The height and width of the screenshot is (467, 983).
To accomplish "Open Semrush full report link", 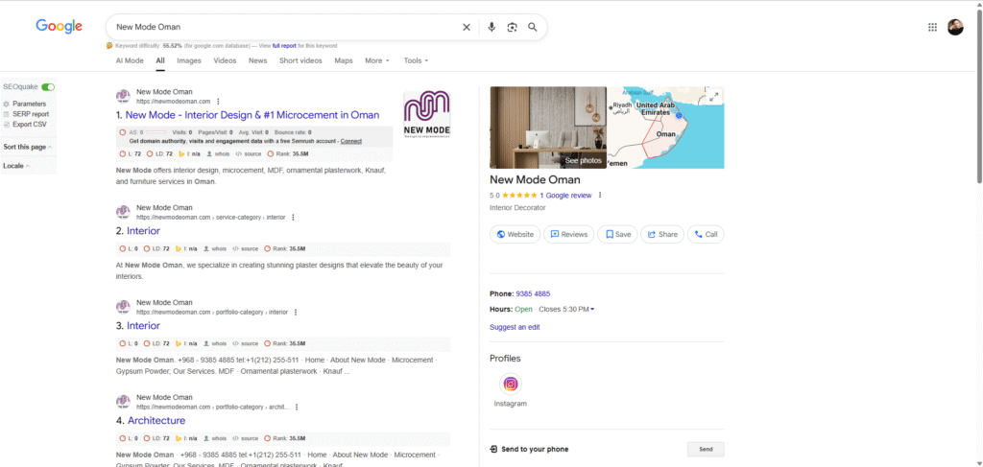I will pos(284,46).
